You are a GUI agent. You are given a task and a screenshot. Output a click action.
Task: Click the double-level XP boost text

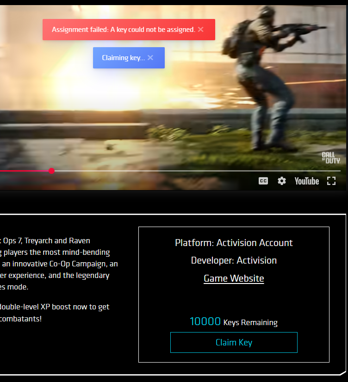click(x=55, y=307)
